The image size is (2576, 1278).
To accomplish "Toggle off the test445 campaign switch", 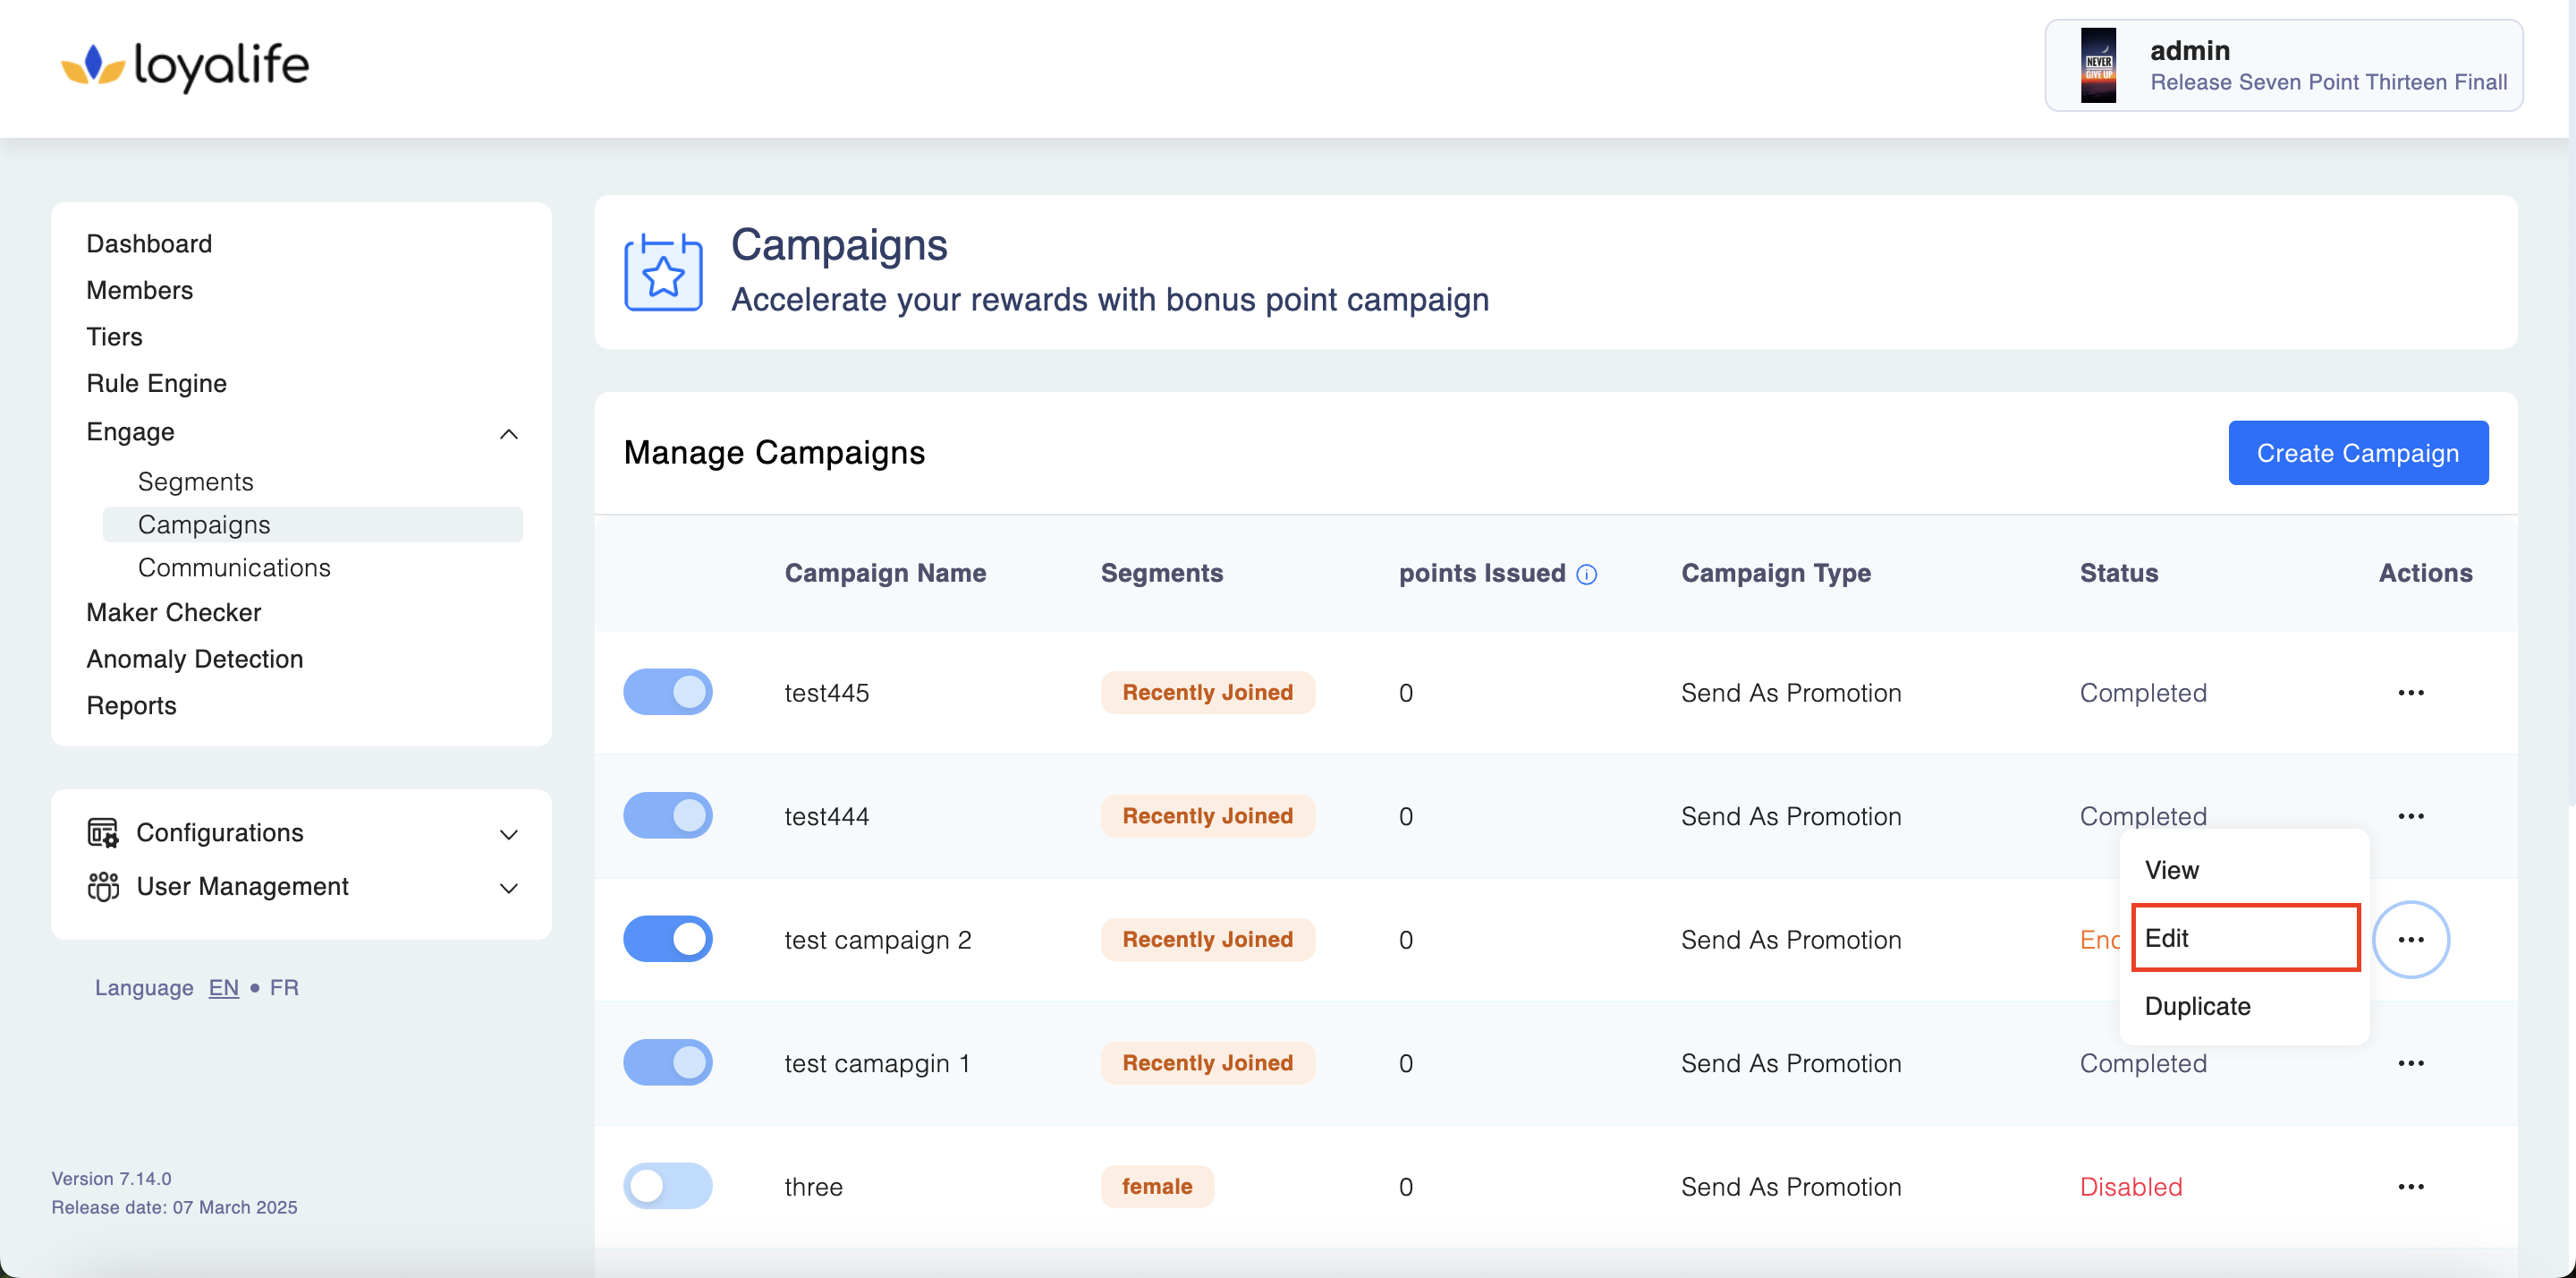I will pyautogui.click(x=667, y=693).
